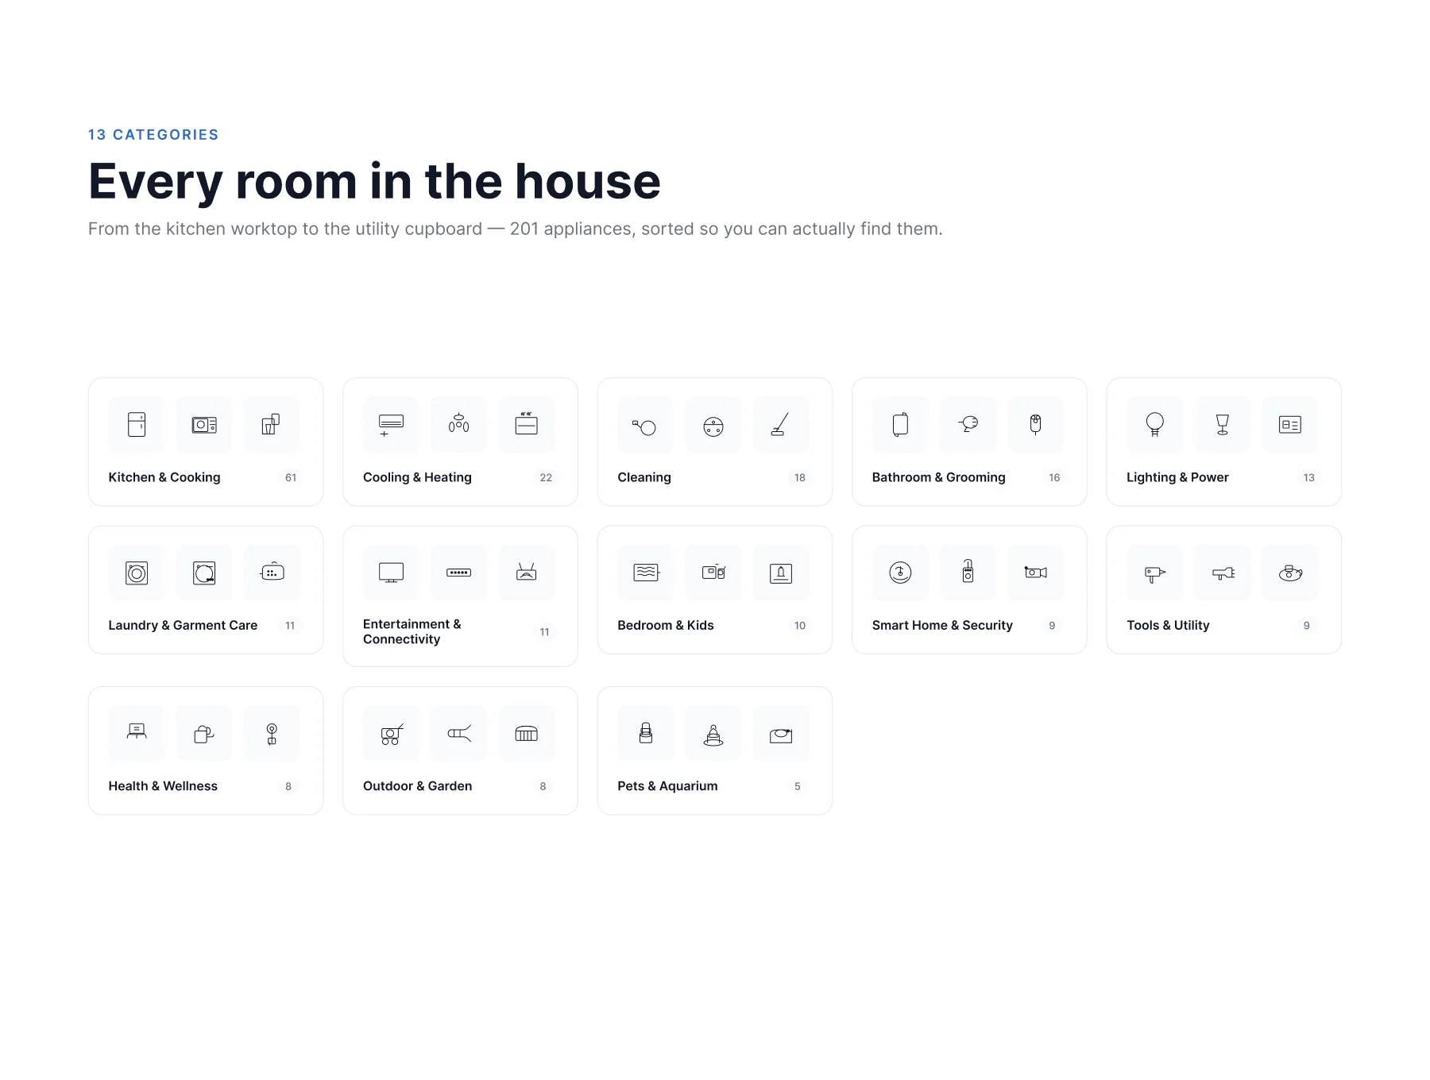Open the Health & Wellness category
Image resolution: width=1430 pixels, height=1080 pixels.
click(206, 750)
